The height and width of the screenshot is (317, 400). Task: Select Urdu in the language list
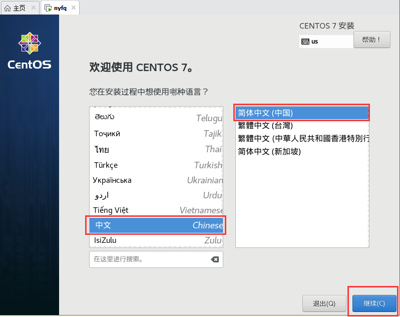click(x=156, y=195)
